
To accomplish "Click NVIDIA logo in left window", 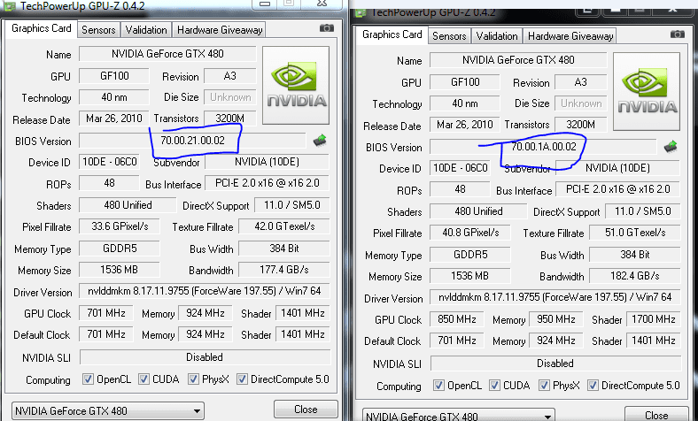I will pyautogui.click(x=296, y=85).
